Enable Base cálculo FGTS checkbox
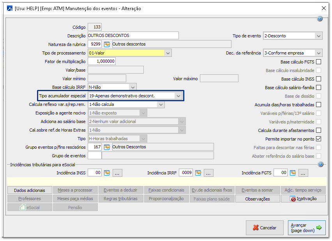 pyautogui.click(x=318, y=62)
